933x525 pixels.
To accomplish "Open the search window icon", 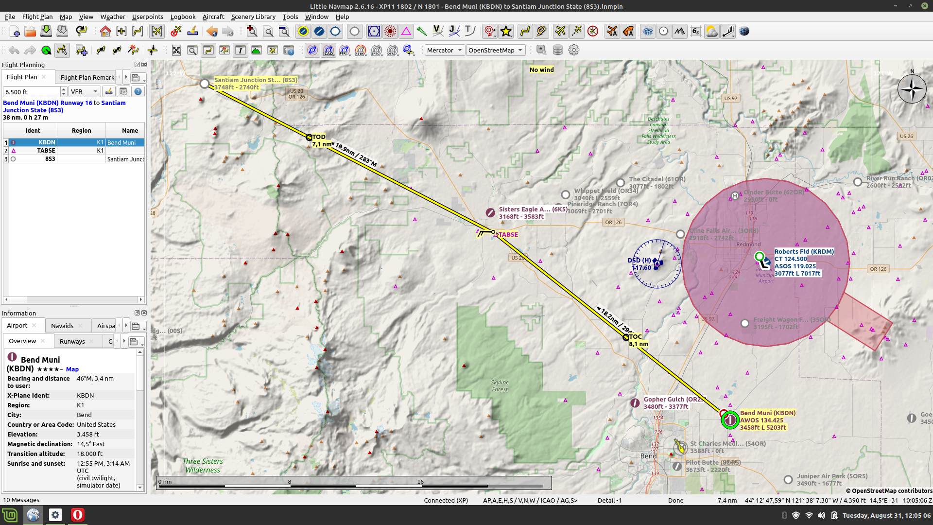I will pos(192,50).
